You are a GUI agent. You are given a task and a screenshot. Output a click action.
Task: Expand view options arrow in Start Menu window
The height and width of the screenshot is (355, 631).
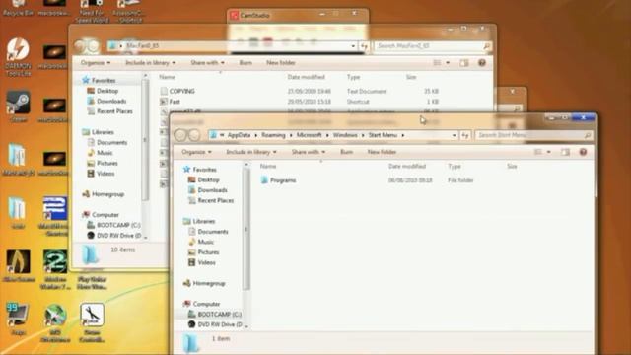pos(548,152)
